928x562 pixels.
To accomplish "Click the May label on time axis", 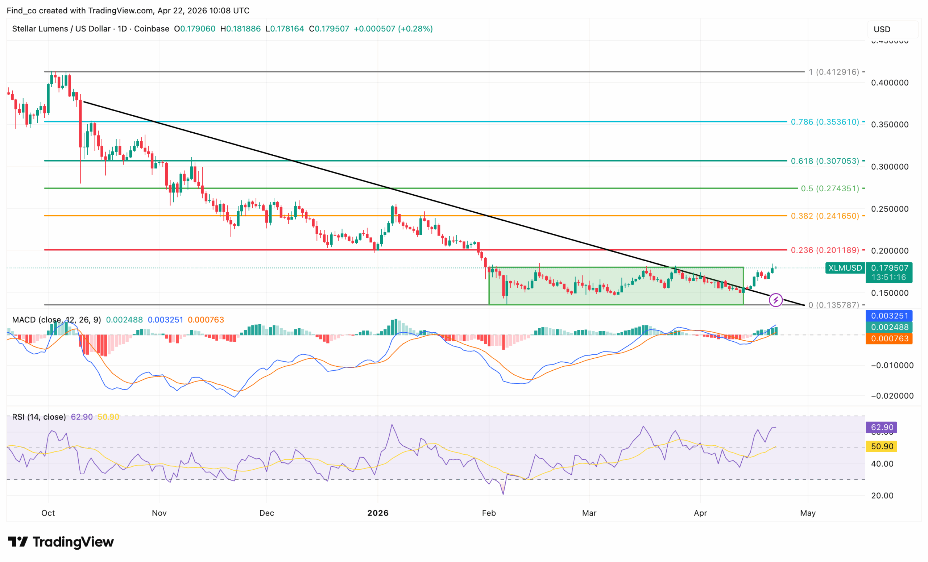I will 808,513.
